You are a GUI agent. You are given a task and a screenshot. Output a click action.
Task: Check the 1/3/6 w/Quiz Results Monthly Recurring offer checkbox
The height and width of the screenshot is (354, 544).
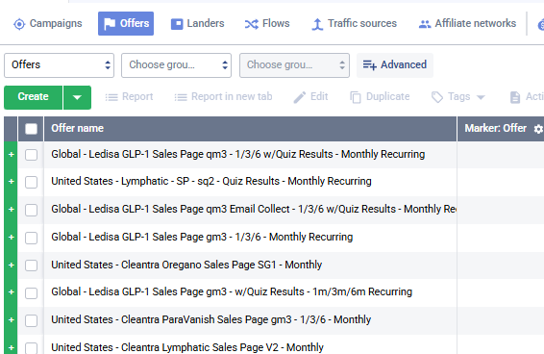pyautogui.click(x=31, y=155)
